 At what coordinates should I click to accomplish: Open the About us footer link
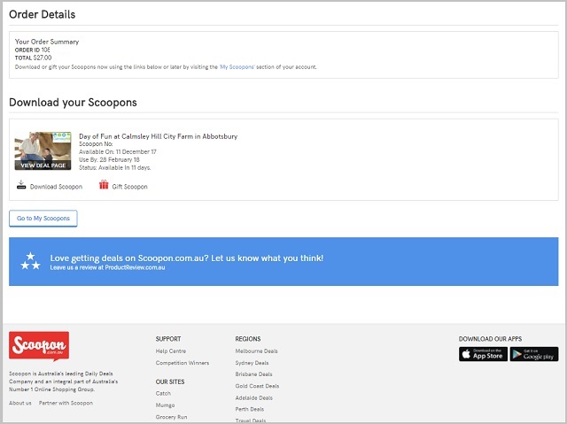(20, 403)
